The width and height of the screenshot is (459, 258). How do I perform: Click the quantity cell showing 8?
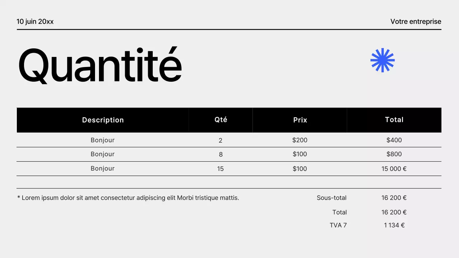point(221,154)
